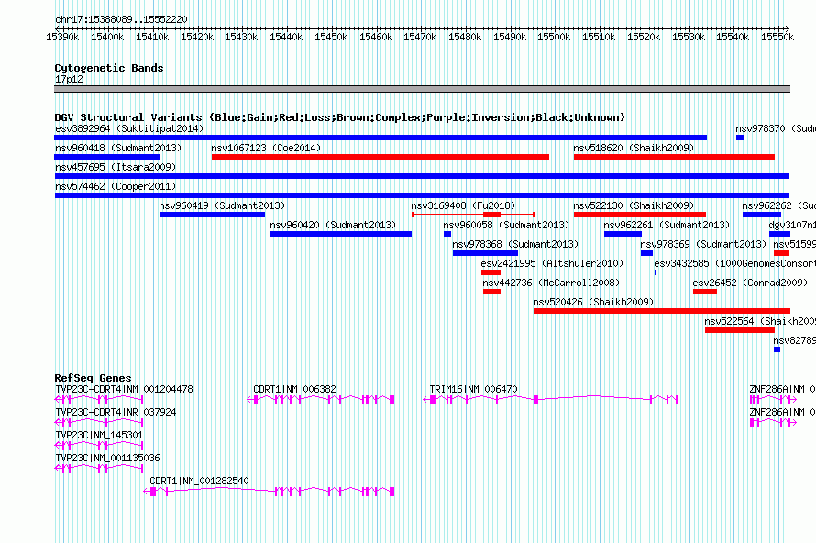Screen dimensions: 816x543
Task: Open the nsv522564 red loss bar
Action: point(740,330)
